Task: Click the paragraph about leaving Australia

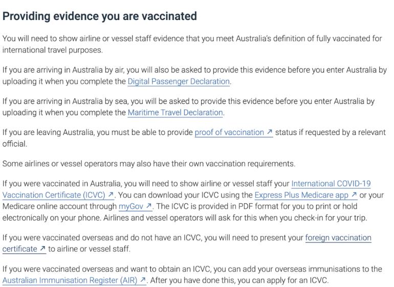Action: click(97, 133)
